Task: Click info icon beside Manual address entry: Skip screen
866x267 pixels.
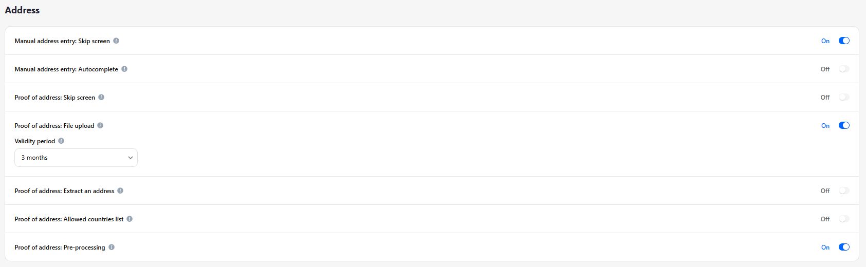Action: point(116,41)
